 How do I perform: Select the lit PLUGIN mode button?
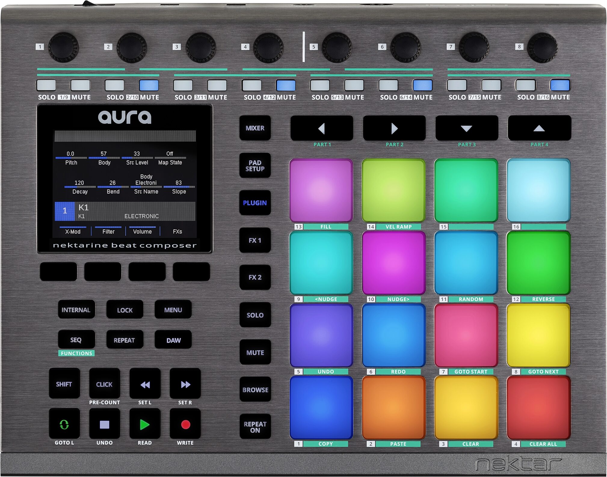(255, 203)
